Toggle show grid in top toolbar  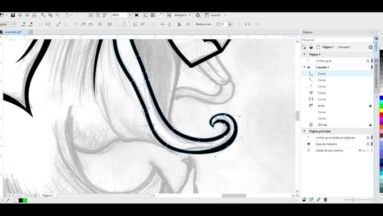pyautogui.click(x=153, y=15)
